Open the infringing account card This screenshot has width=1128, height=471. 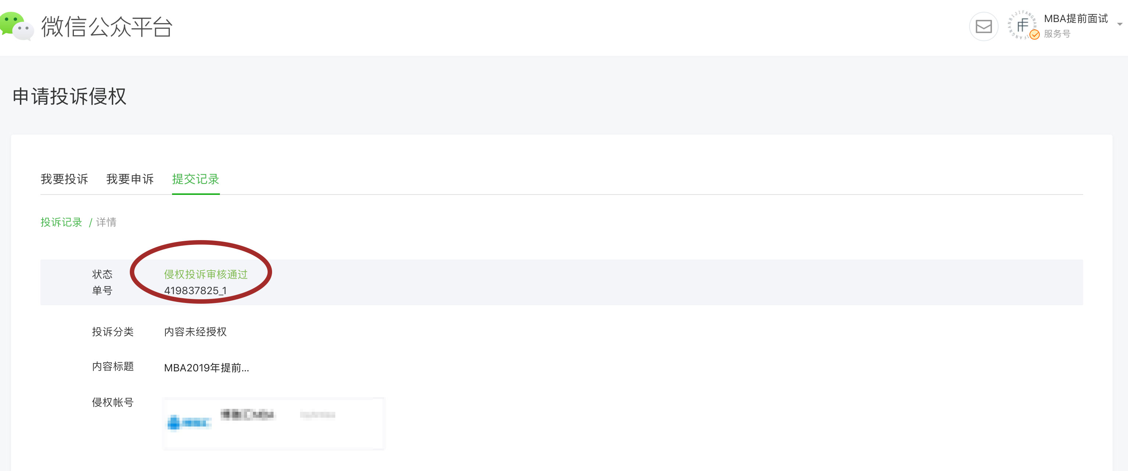tap(274, 423)
